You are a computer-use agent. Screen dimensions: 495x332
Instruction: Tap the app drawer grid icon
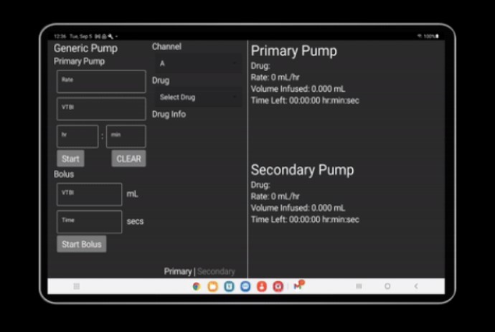(x=77, y=286)
